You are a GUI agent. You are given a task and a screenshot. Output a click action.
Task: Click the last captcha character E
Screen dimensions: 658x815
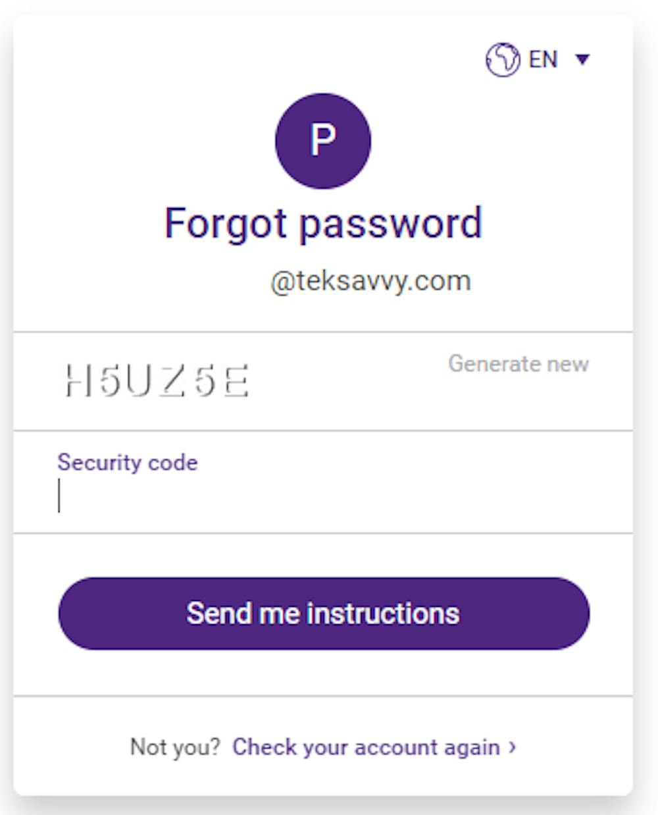pyautogui.click(x=236, y=381)
